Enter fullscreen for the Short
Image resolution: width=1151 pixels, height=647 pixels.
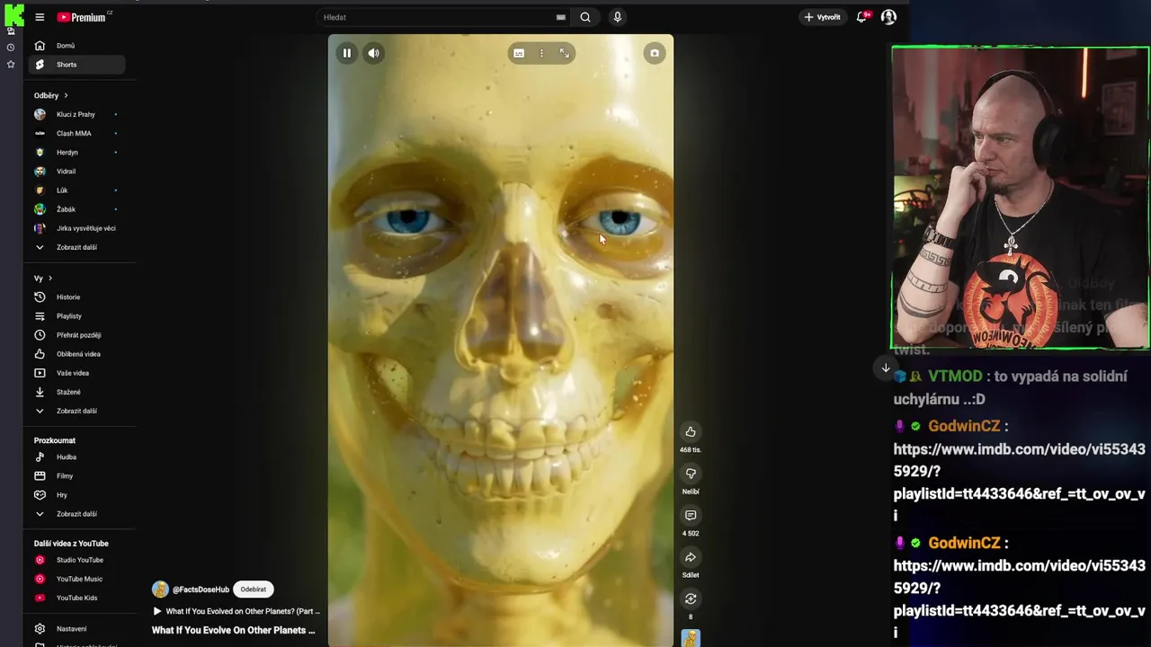(565, 53)
